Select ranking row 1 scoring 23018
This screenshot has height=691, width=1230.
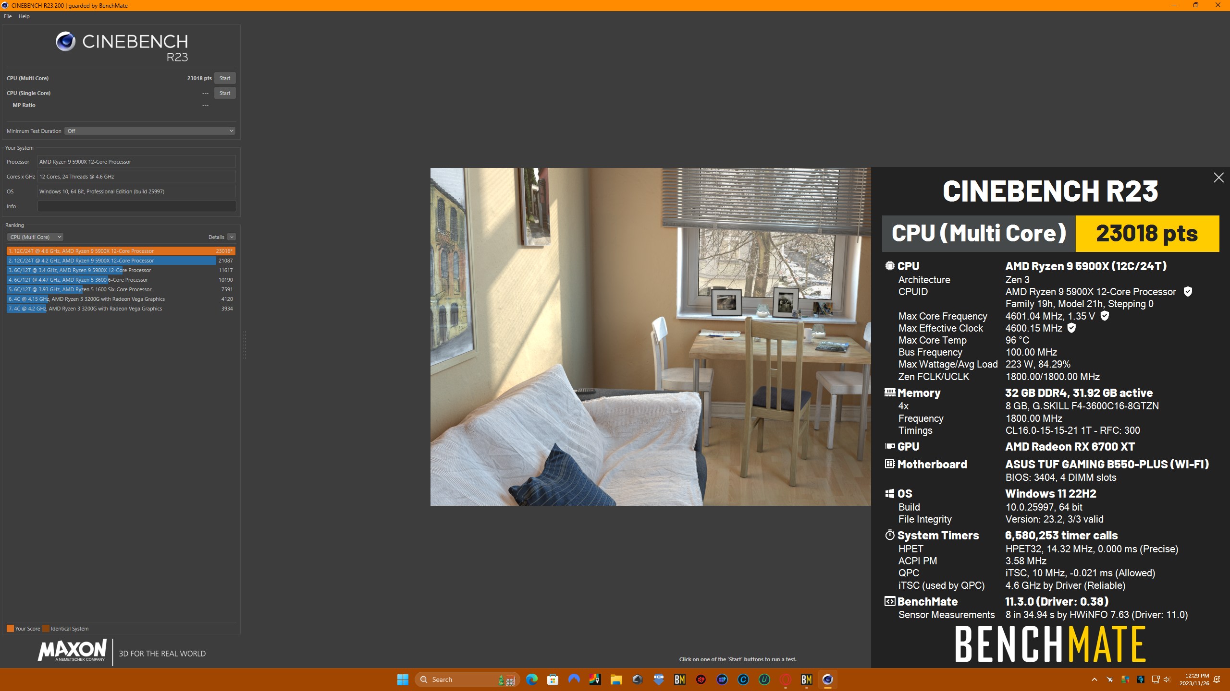(121, 251)
